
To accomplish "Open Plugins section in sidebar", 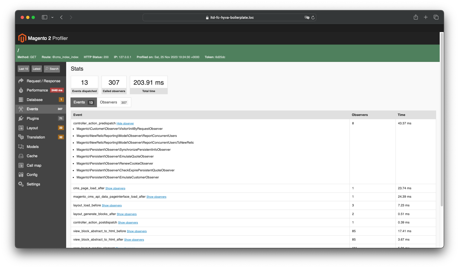I will (41, 118).
